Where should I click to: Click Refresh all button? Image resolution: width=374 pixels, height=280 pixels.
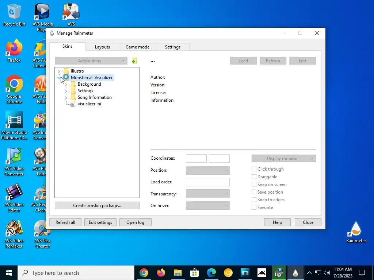coord(65,222)
